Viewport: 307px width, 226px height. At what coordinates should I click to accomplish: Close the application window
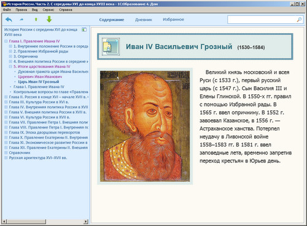[303, 4]
